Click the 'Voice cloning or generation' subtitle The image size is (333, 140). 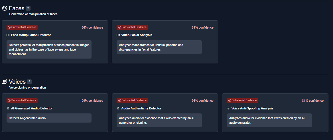[x=28, y=87]
